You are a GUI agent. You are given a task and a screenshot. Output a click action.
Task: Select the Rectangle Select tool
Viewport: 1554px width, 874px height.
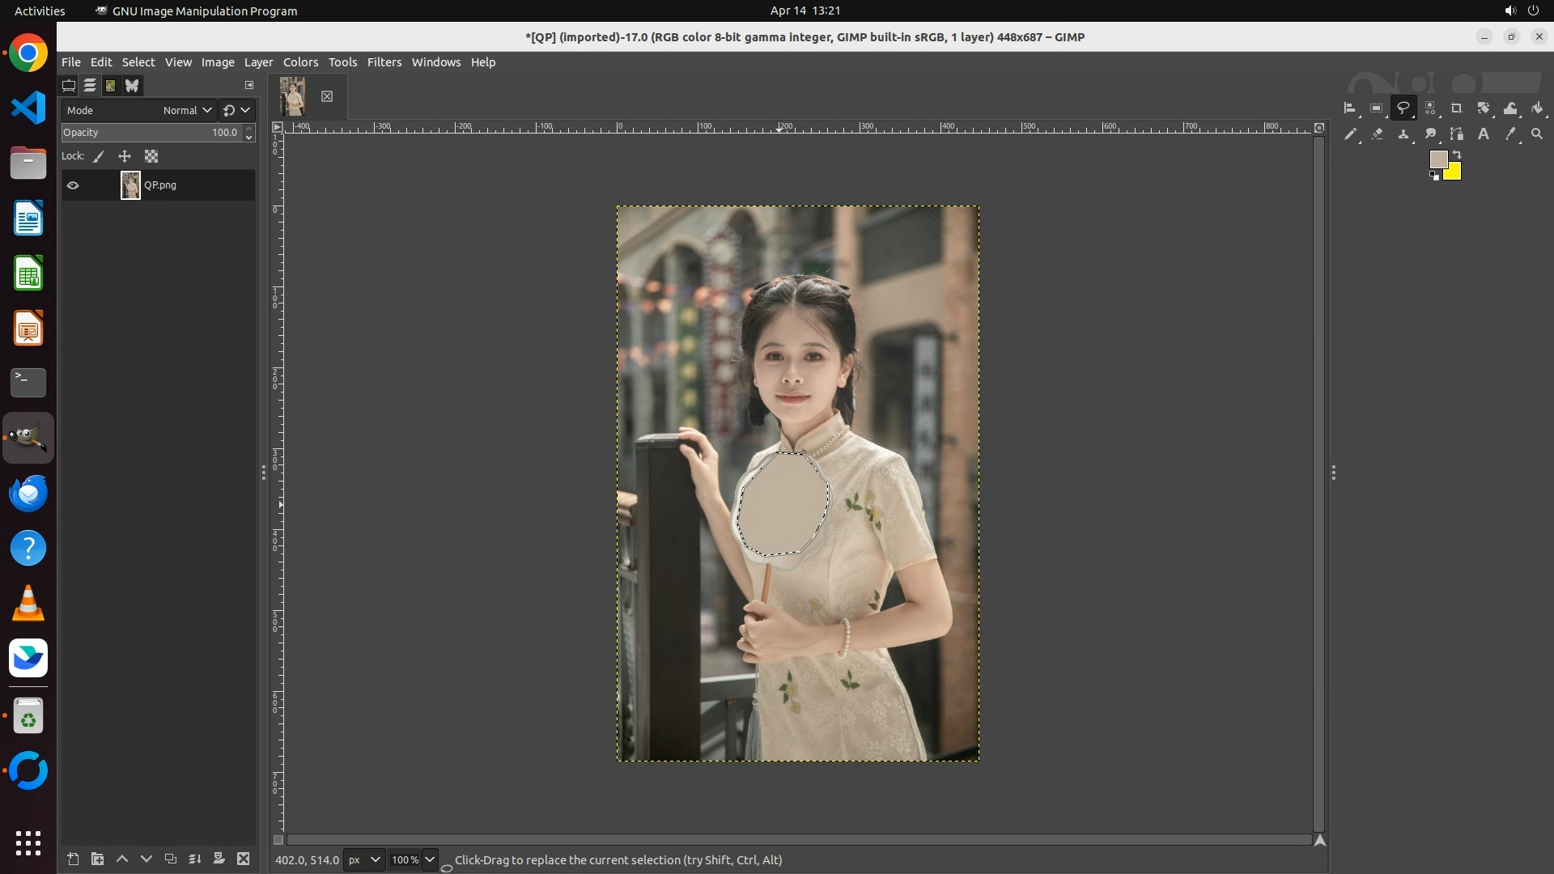tap(1376, 108)
